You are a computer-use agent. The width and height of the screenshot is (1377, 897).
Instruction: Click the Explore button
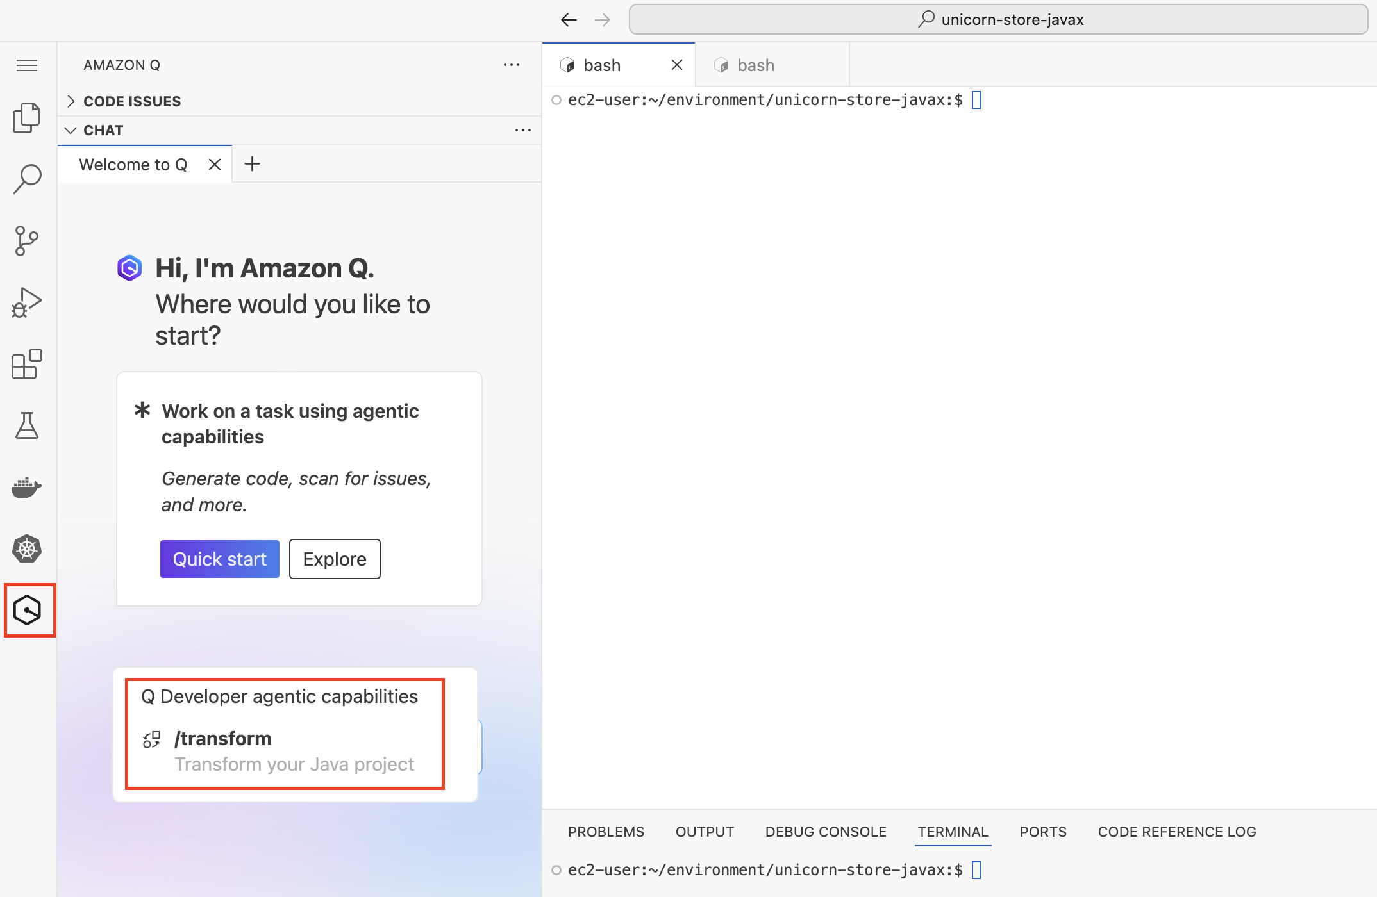click(x=335, y=559)
